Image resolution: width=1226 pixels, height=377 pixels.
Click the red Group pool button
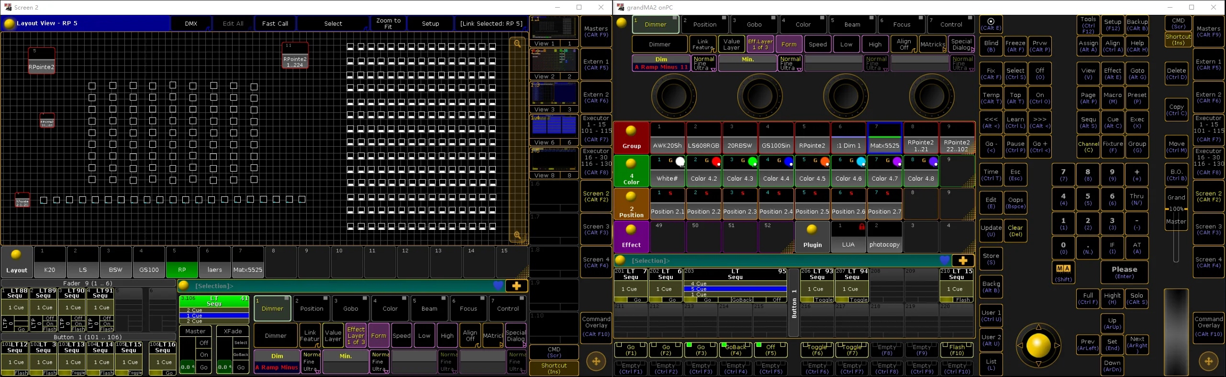click(x=631, y=138)
